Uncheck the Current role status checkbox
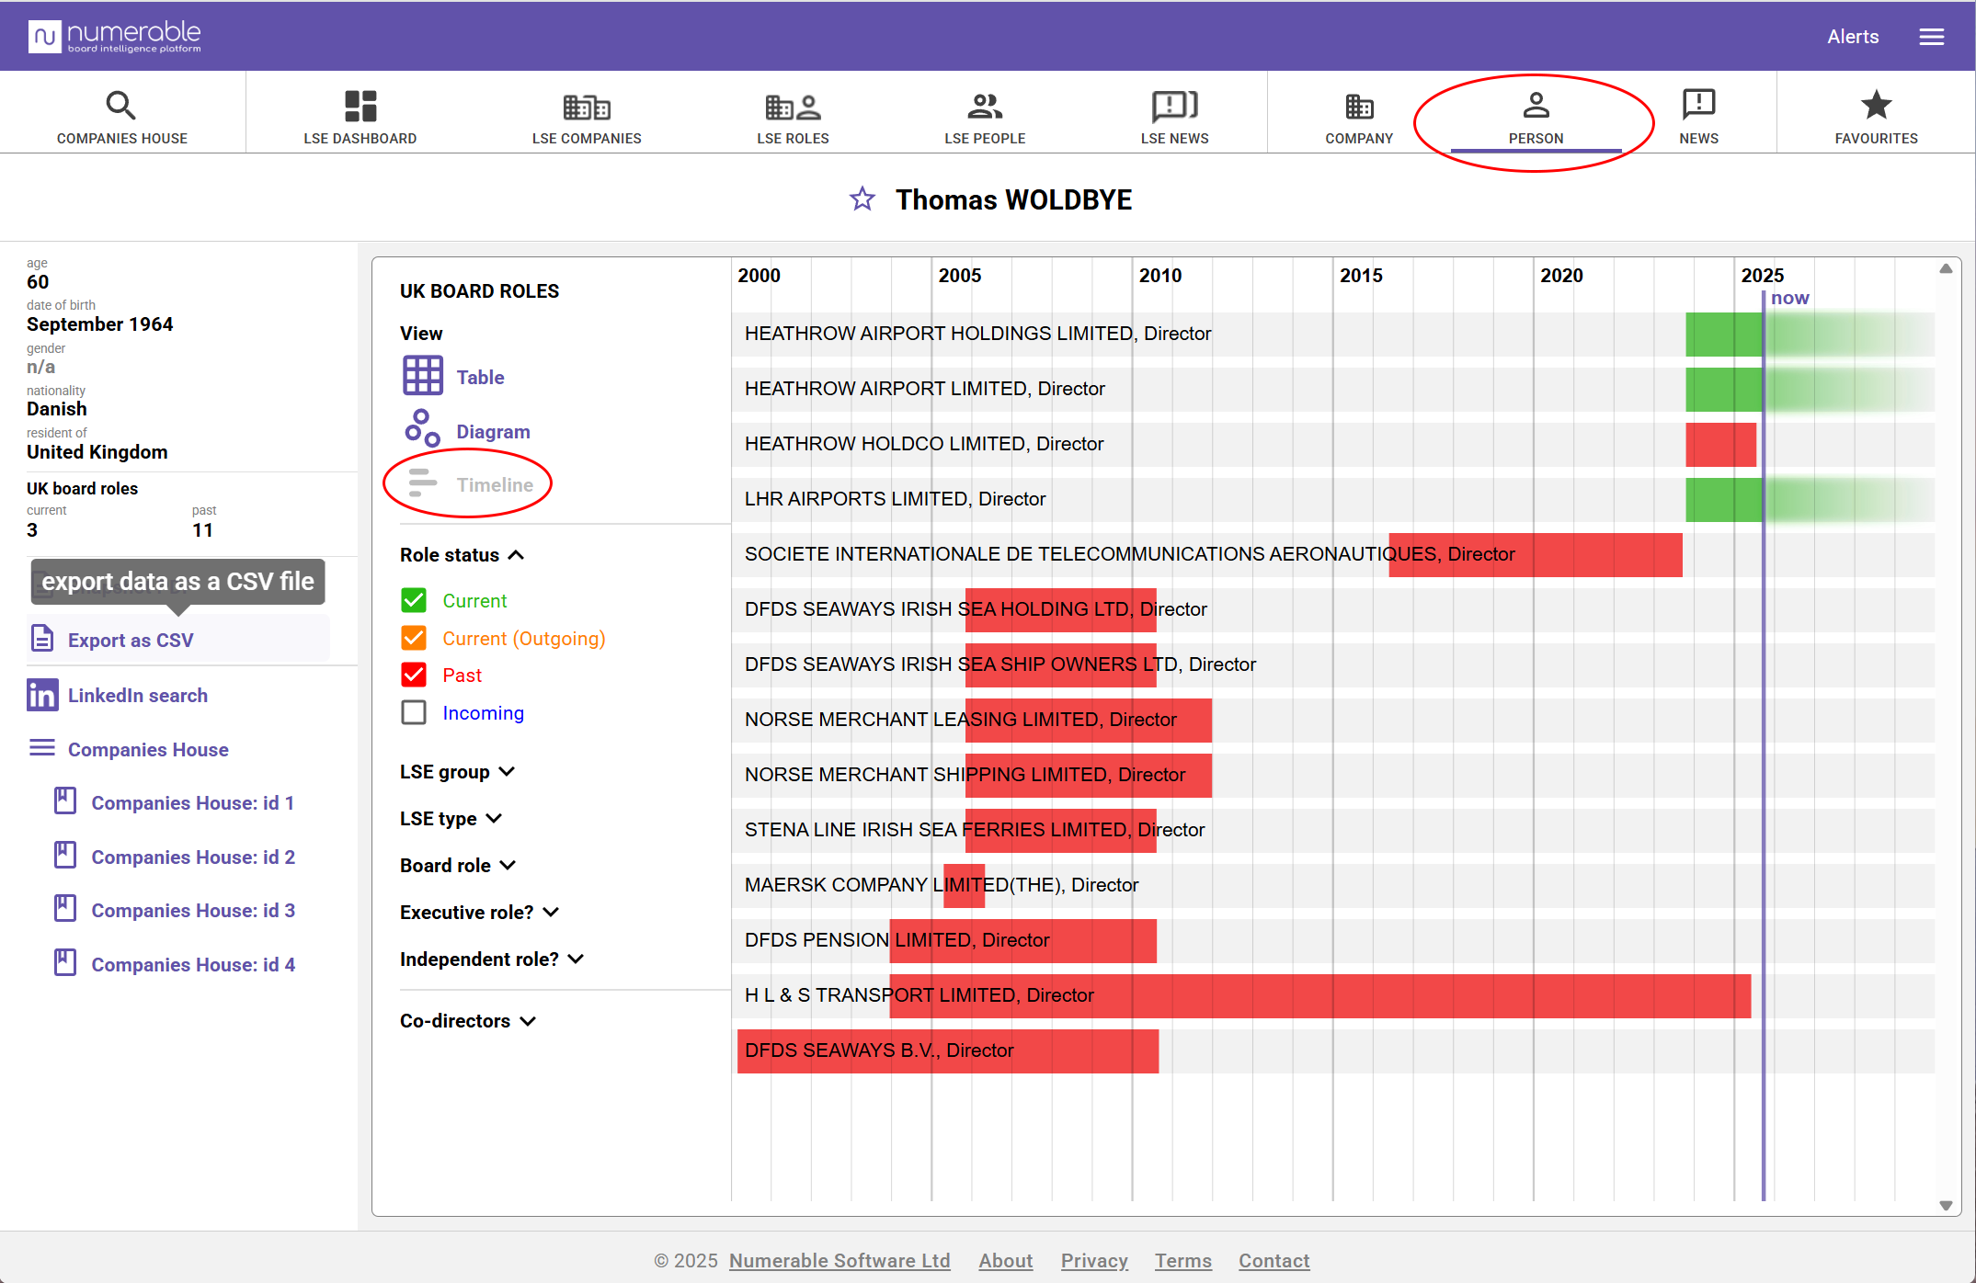This screenshot has width=1976, height=1283. point(414,600)
